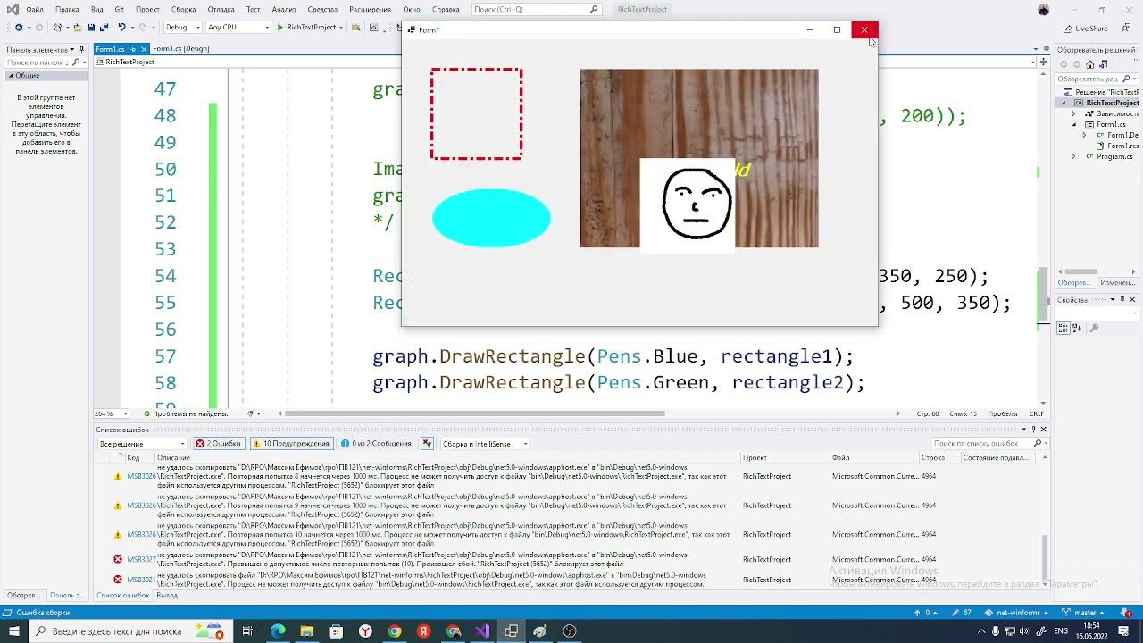
Task: Click the wrench icon in the Properties panel
Action: [1094, 329]
